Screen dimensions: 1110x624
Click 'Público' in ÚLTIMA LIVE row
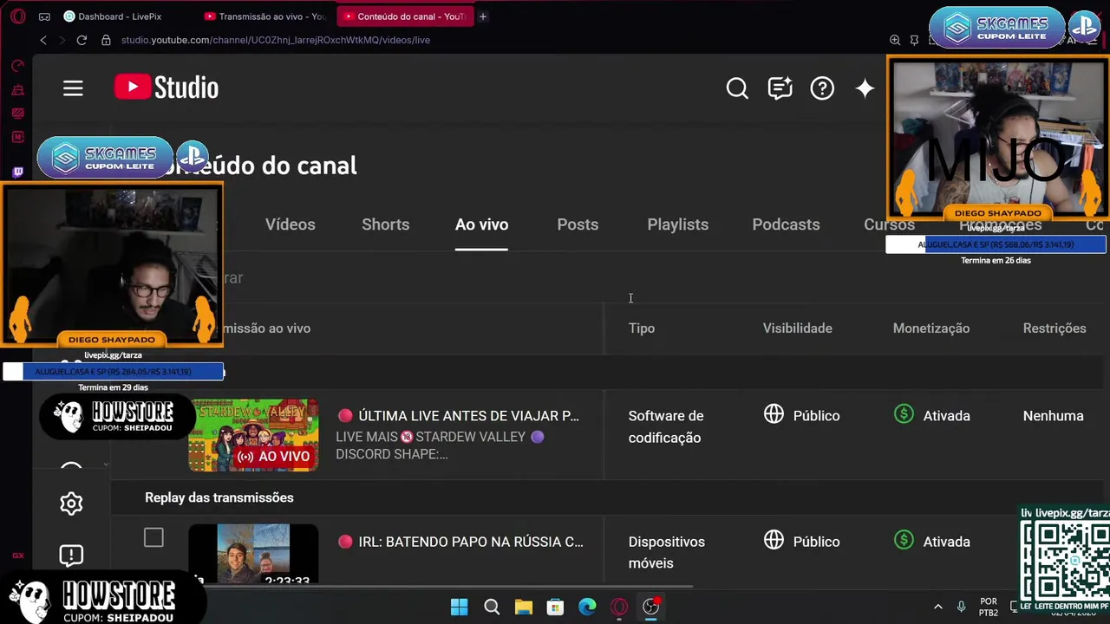(817, 416)
